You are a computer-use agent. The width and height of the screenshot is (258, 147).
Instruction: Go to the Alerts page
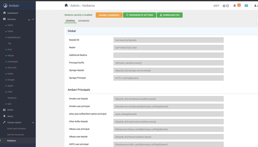pos(10,116)
